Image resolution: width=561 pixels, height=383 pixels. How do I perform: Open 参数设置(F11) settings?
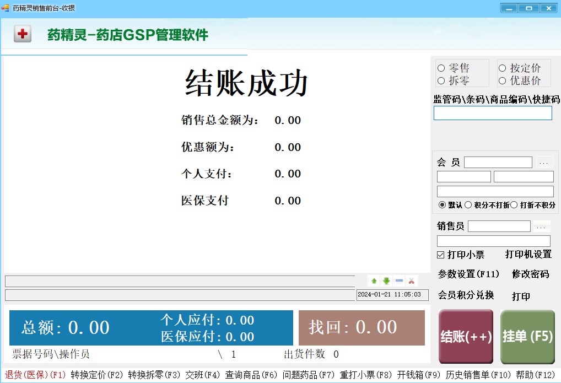(x=468, y=274)
